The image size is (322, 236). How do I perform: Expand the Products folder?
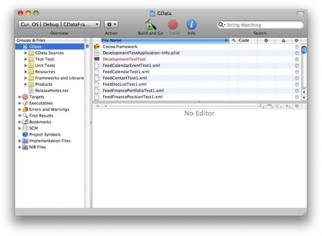26,84
